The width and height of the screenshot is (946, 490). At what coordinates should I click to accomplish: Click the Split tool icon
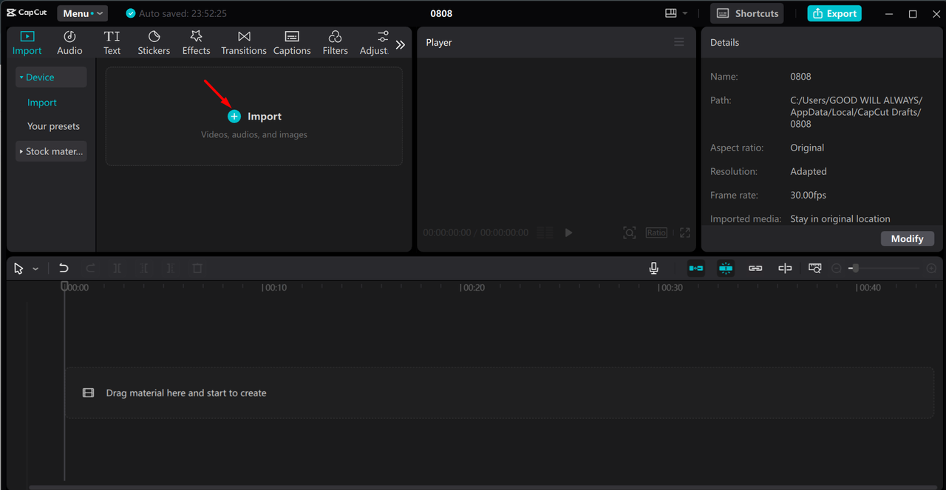(x=117, y=269)
